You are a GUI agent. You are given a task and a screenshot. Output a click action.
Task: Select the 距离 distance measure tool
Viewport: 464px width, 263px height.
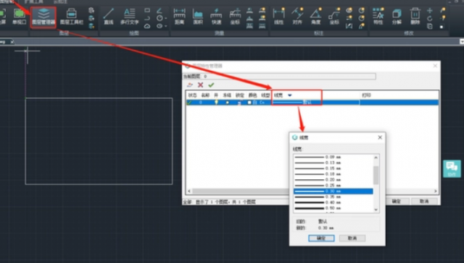(179, 17)
